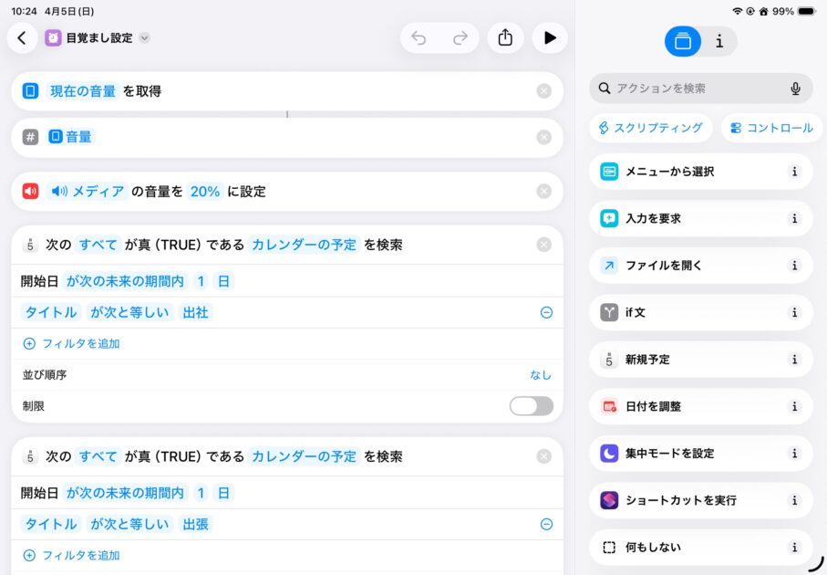Click the redo arrow icon
The height and width of the screenshot is (575, 827).
[460, 37]
